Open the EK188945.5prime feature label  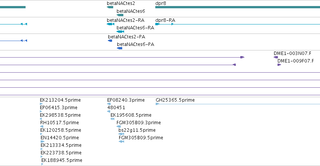tap(62, 160)
